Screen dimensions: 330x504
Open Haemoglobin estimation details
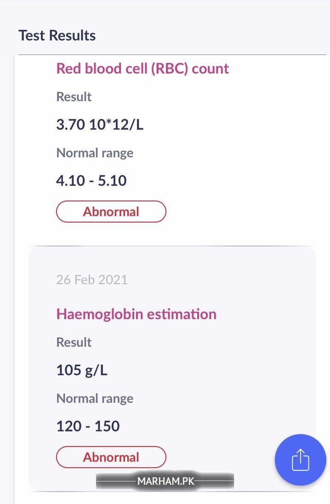136,314
